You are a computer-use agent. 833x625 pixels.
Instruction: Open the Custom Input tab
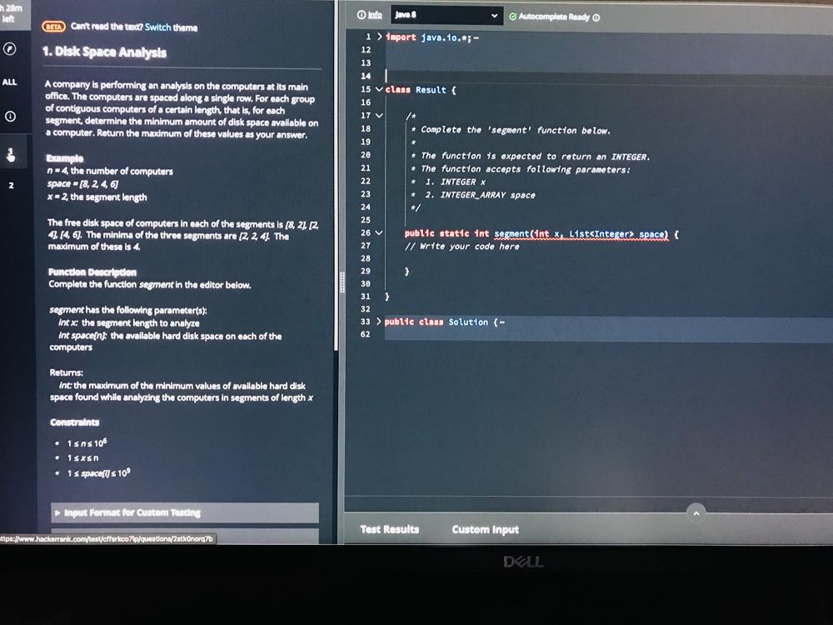[x=485, y=530]
